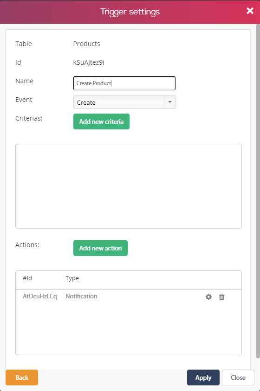Go back using the Back button

(x=22, y=378)
